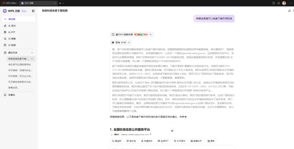Screen dimensions: 294x149
Task: Click the cube icon in the title bar
Action: (x=279, y=3)
